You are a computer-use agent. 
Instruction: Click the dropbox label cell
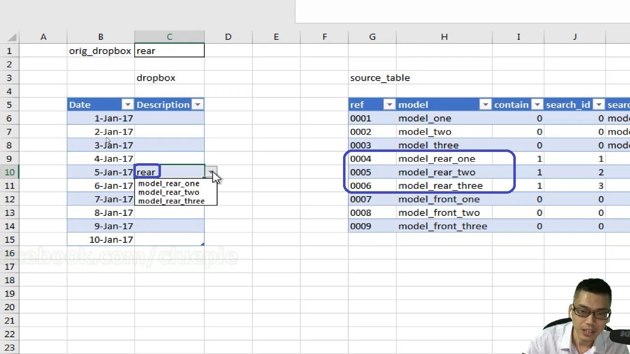pos(169,78)
